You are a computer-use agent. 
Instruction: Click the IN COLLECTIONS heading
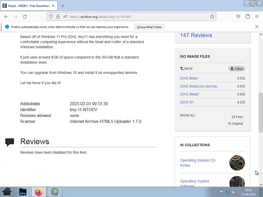point(195,145)
